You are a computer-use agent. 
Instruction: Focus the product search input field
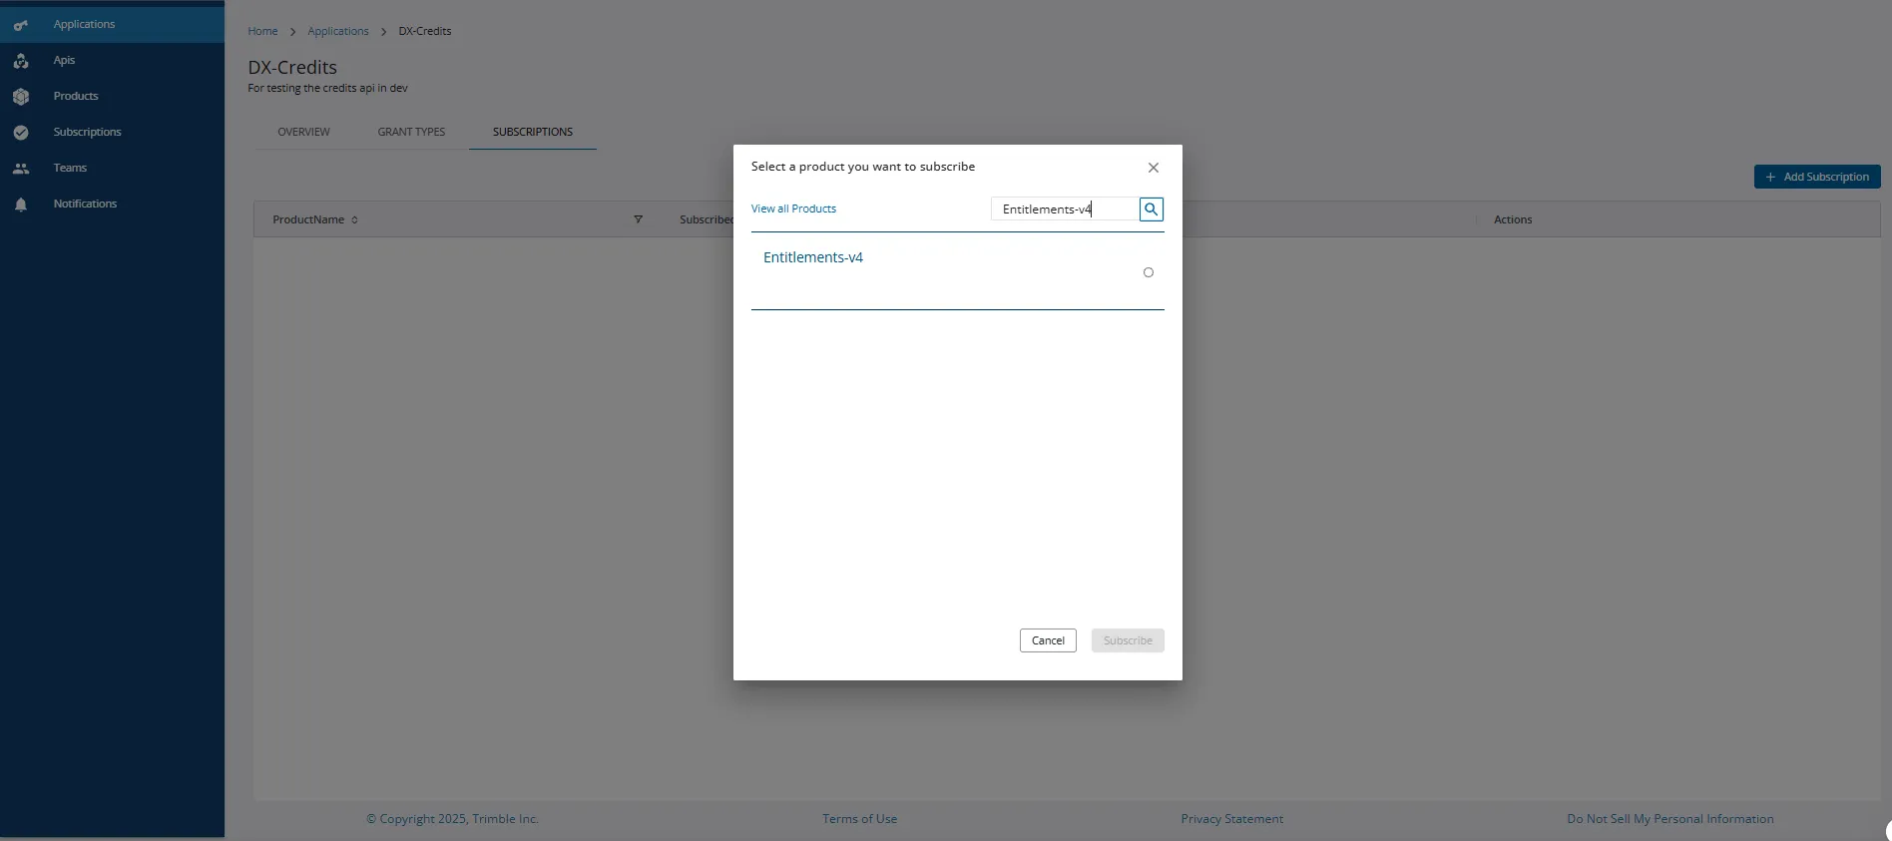point(1065,209)
